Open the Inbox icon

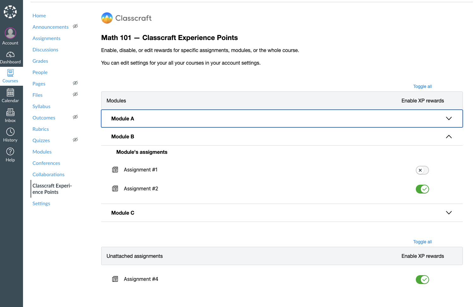point(10,112)
